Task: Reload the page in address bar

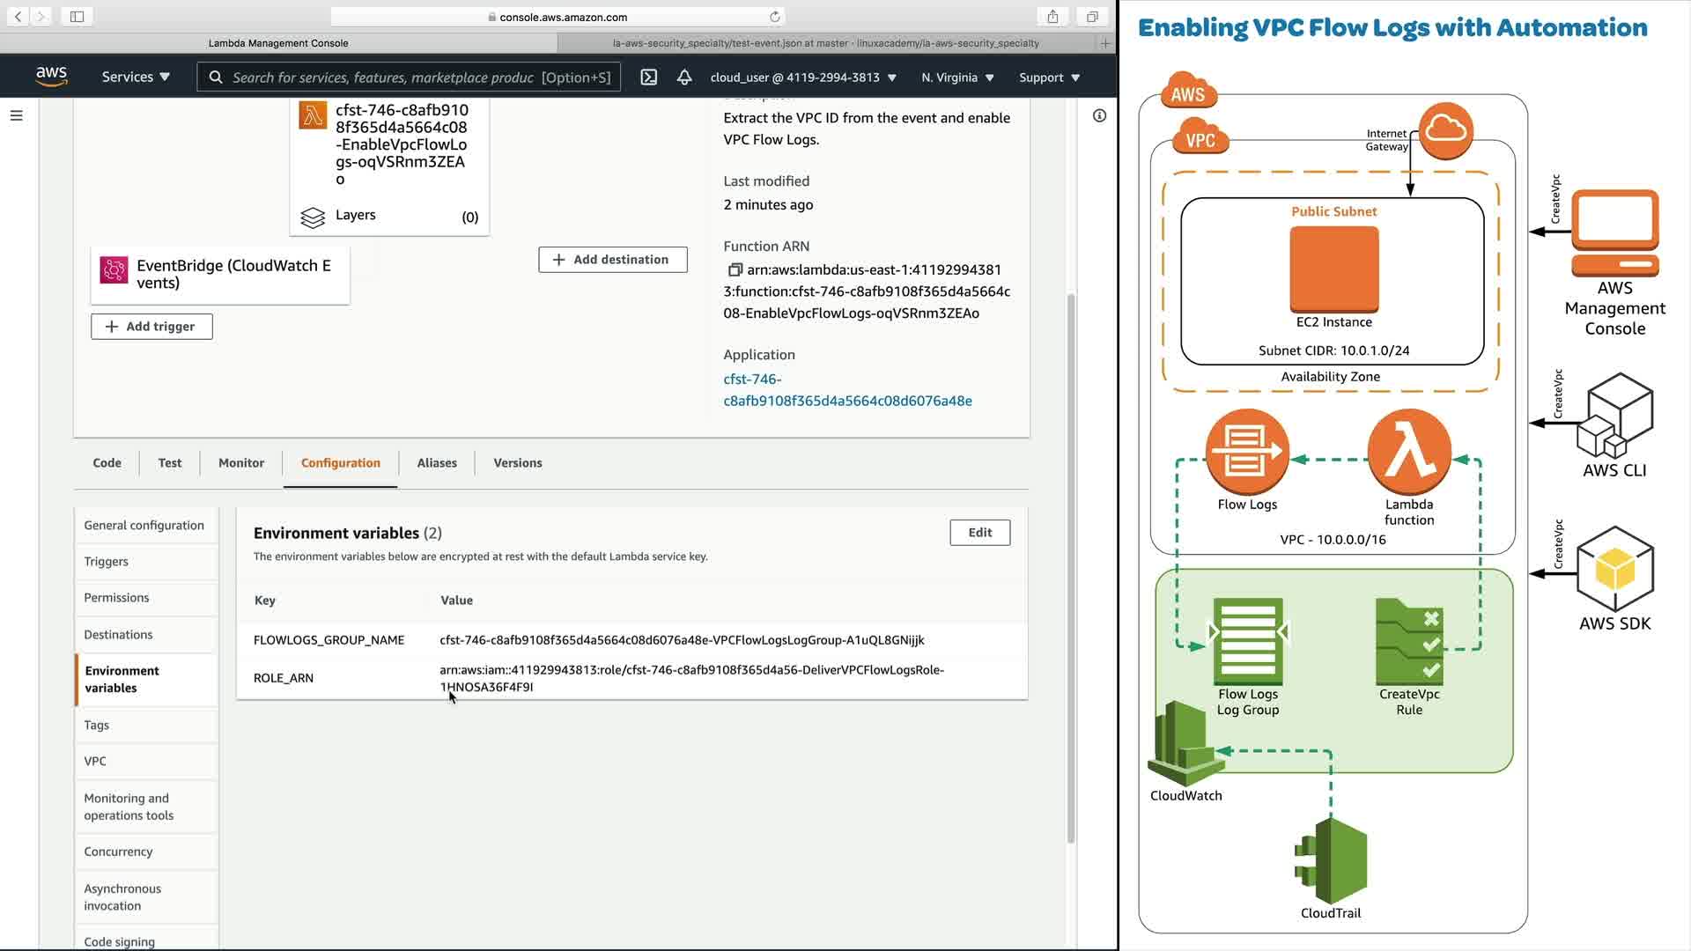Action: click(774, 17)
